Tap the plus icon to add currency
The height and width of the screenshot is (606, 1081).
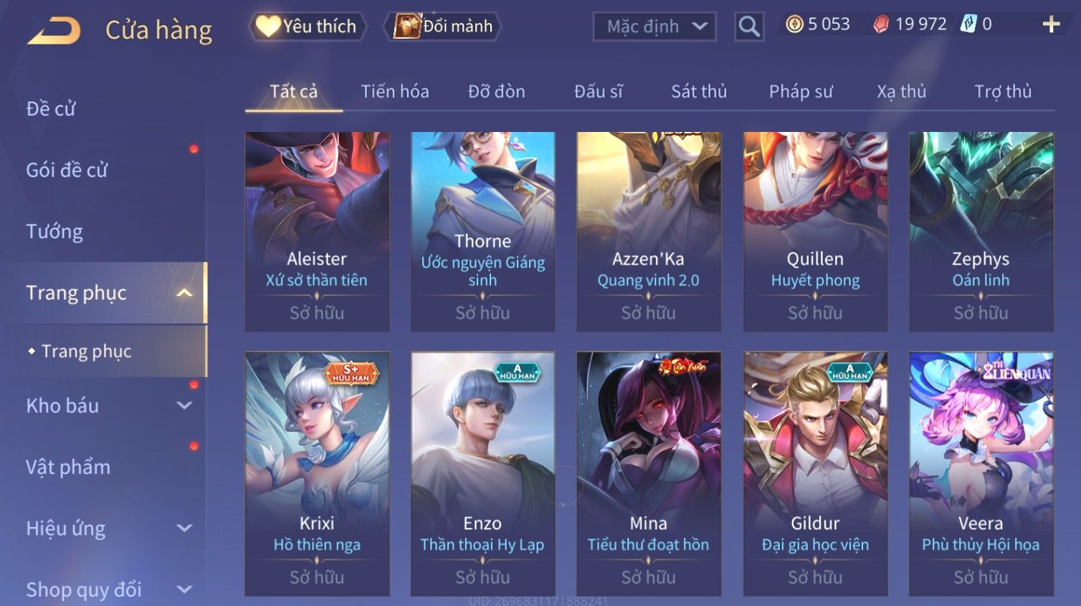(x=1051, y=25)
